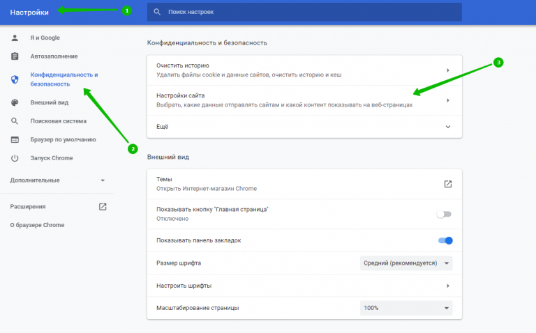Screen dimensions: 536x333
Task: Click the person icon next to Я и Google
Action: 15,38
